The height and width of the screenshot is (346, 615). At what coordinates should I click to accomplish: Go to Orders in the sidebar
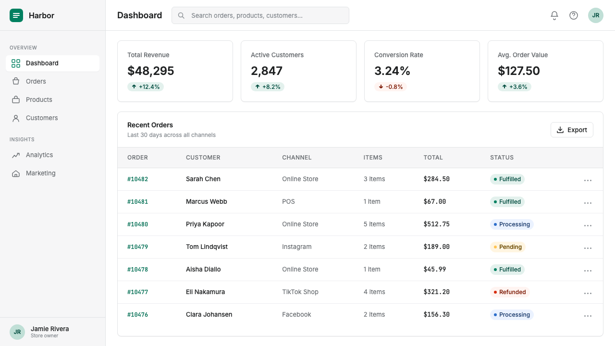[53, 82]
